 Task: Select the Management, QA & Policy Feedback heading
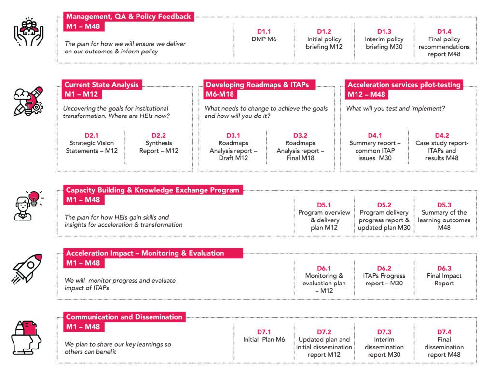coord(128,17)
